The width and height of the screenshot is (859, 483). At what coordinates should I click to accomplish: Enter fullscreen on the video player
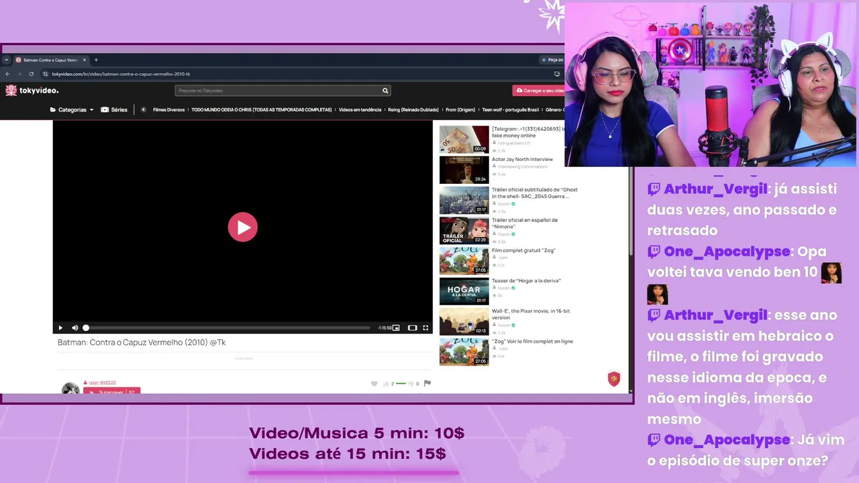point(425,328)
